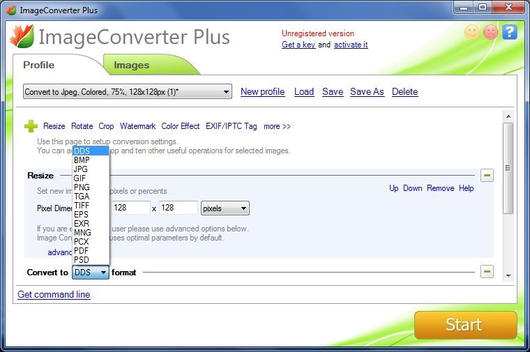Choose BMP from the format list
Image resolution: width=530 pixels, height=352 pixels.
(x=91, y=160)
